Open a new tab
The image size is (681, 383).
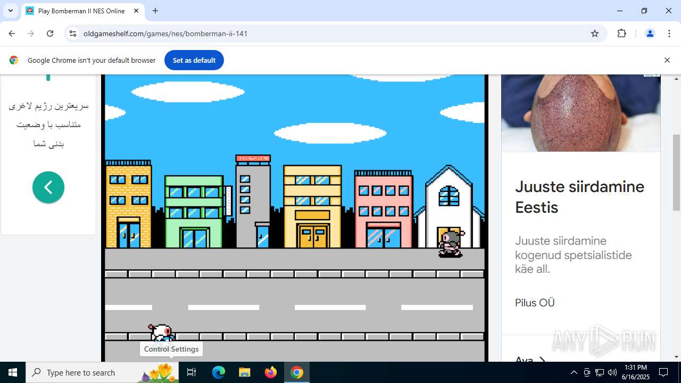pos(155,11)
